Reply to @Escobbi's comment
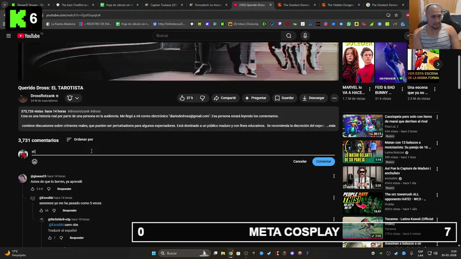461x259 pixels. (x=70, y=210)
